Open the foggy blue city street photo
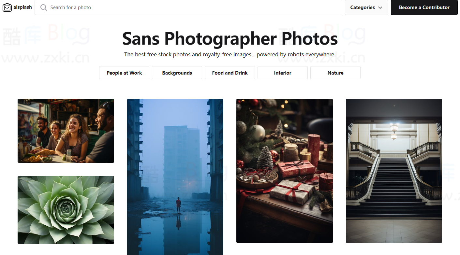 pyautogui.click(x=175, y=177)
